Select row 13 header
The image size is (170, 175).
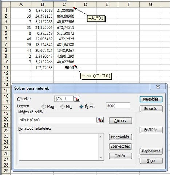click(6, 79)
